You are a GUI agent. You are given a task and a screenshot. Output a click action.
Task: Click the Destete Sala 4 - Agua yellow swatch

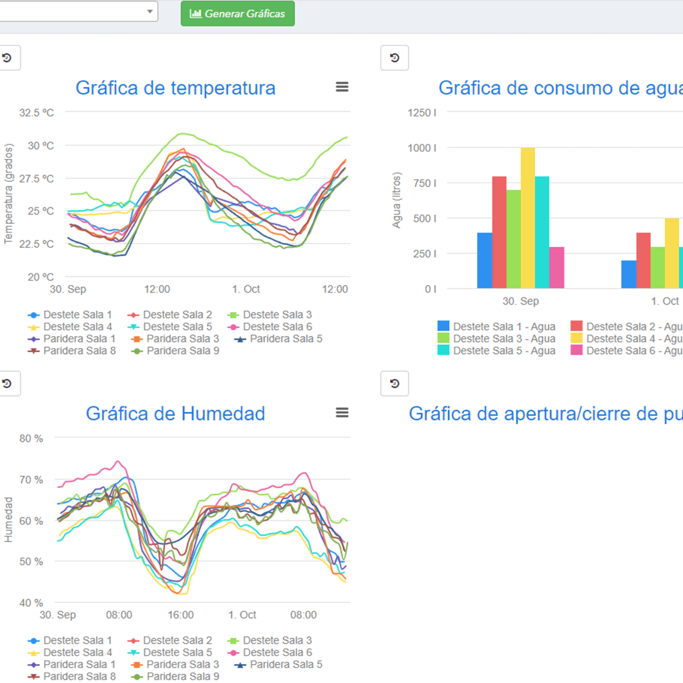(x=576, y=338)
